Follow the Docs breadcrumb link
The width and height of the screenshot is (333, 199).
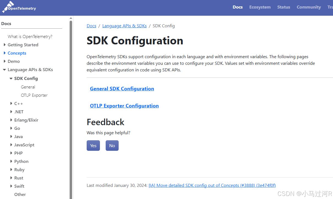(x=91, y=26)
